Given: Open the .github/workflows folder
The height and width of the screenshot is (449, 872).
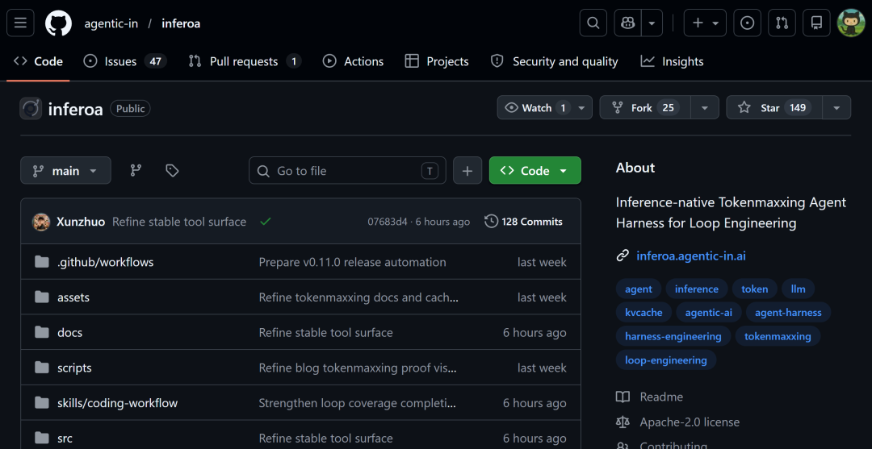Looking at the screenshot, I should (x=105, y=262).
